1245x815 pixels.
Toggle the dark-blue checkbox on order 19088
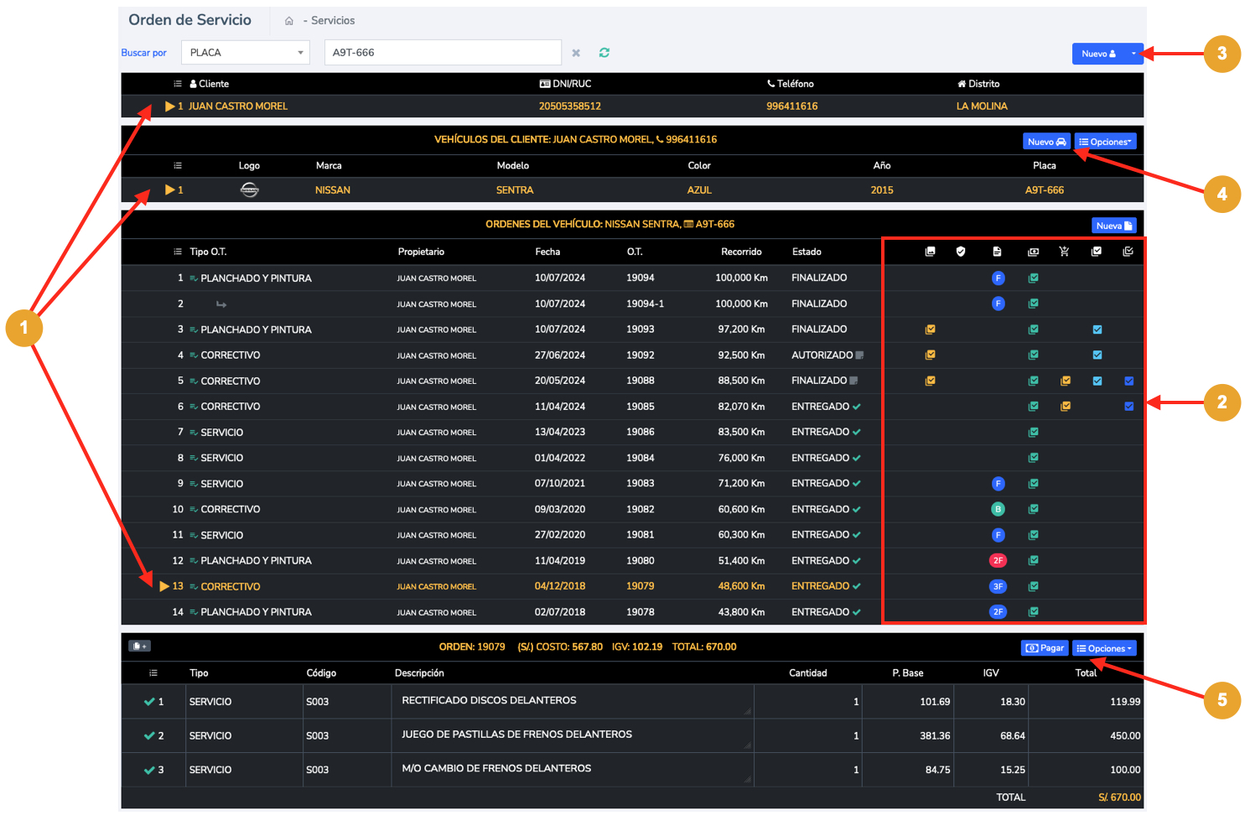1128,382
